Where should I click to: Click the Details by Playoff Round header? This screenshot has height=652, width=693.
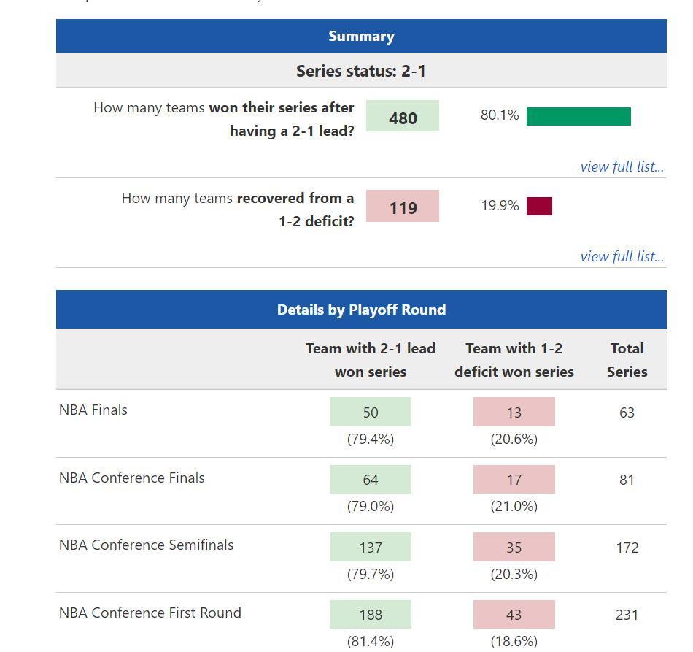pyautogui.click(x=361, y=310)
